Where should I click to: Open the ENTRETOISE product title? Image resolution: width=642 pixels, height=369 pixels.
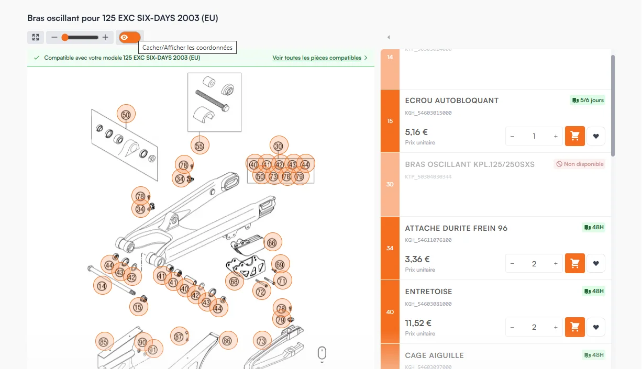(x=428, y=292)
